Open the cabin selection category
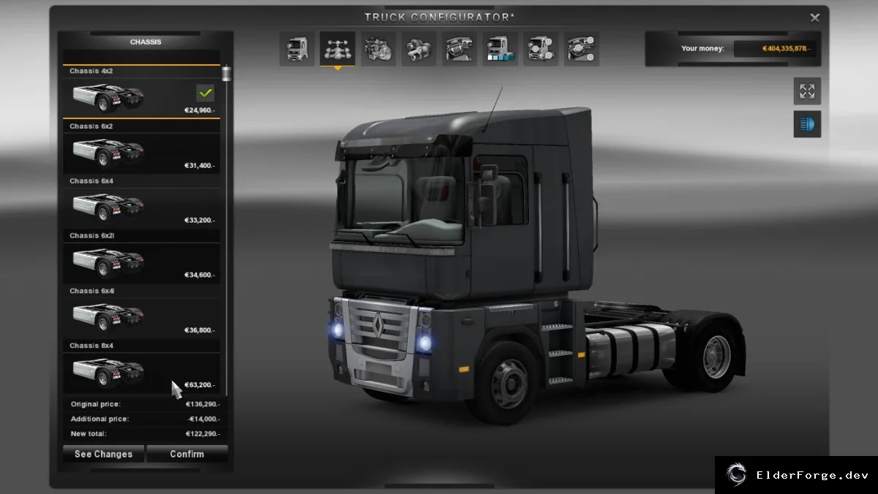Screen dimensions: 878x494 point(297,49)
